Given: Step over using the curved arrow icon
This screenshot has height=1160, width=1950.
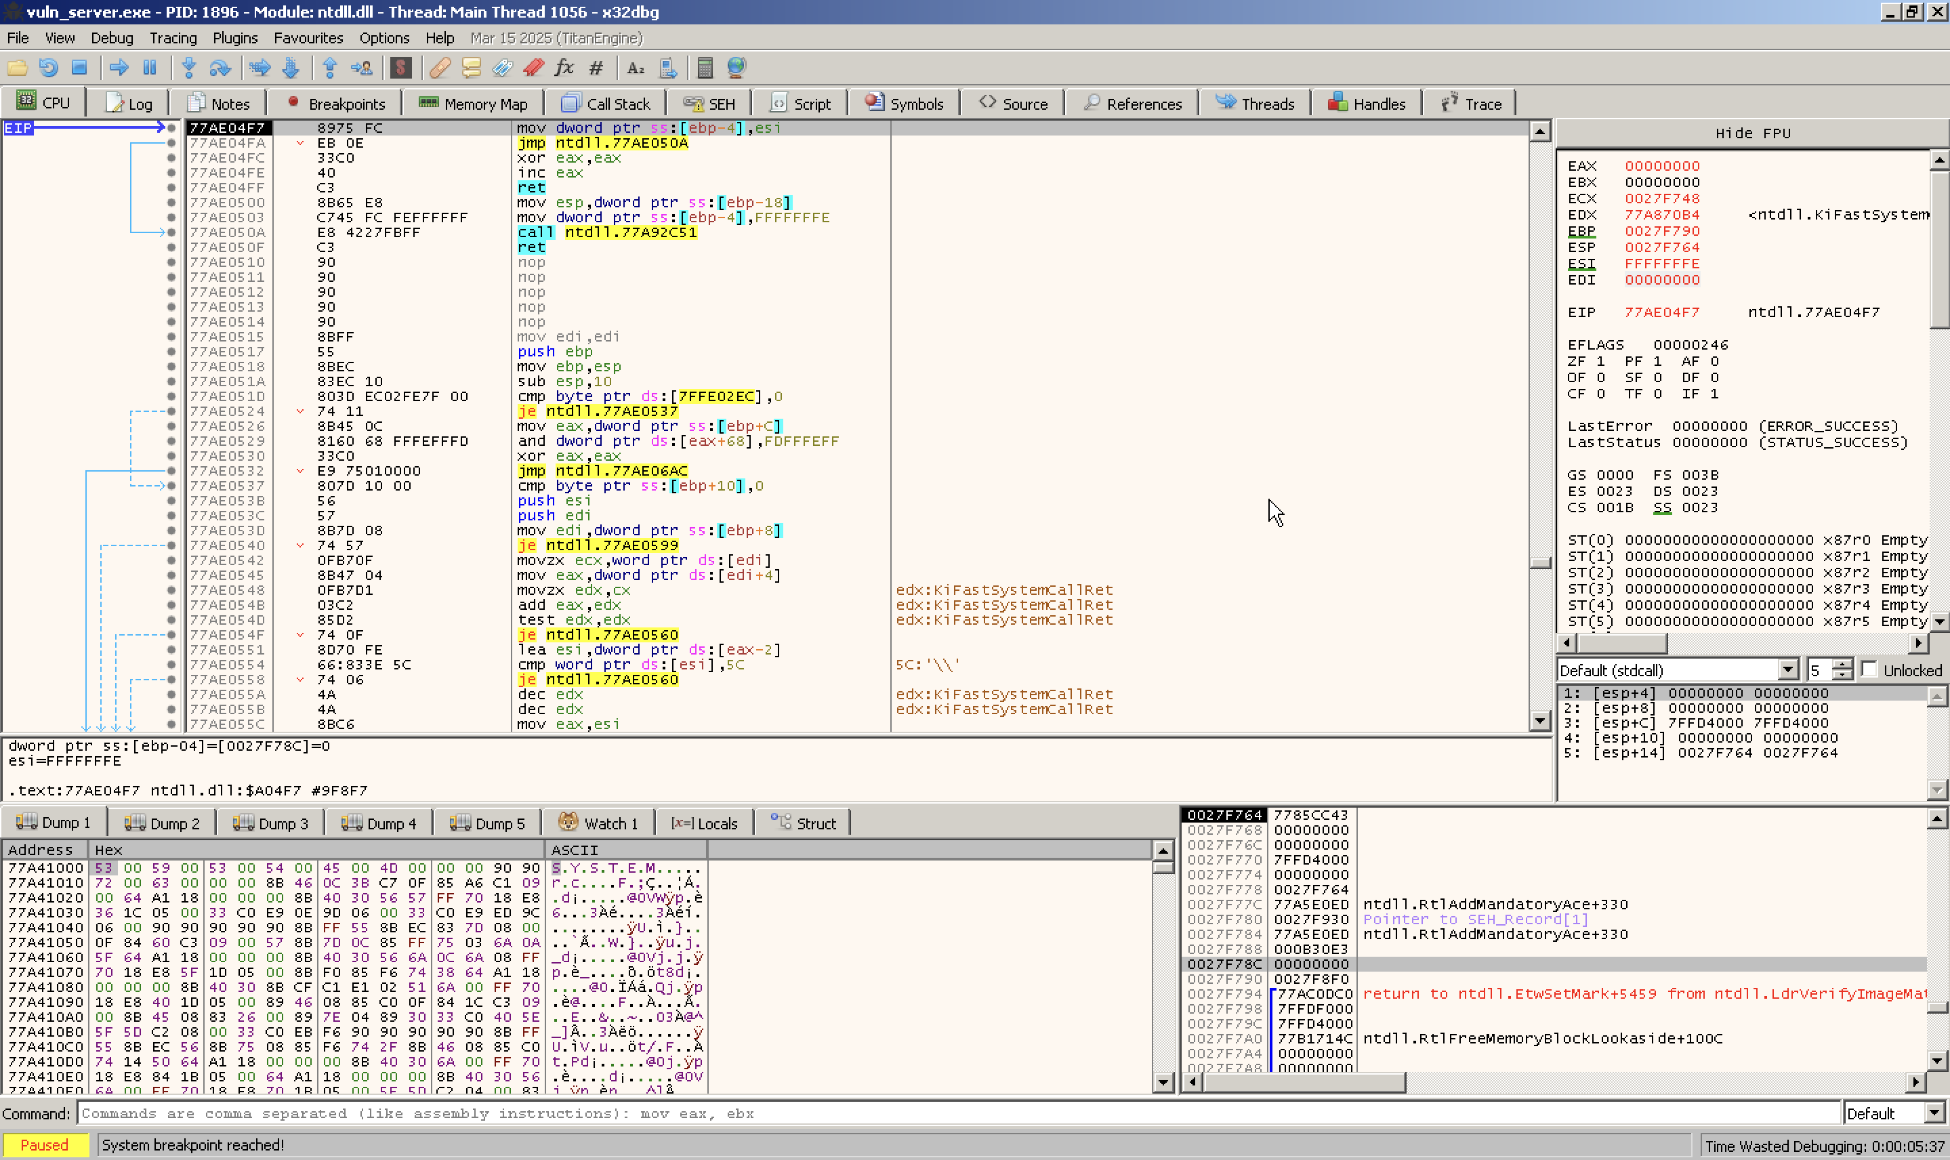Looking at the screenshot, I should [220, 68].
